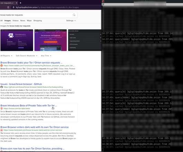
Task: Open Brave Browser leaks Tor requests link
Action: tap(31, 63)
